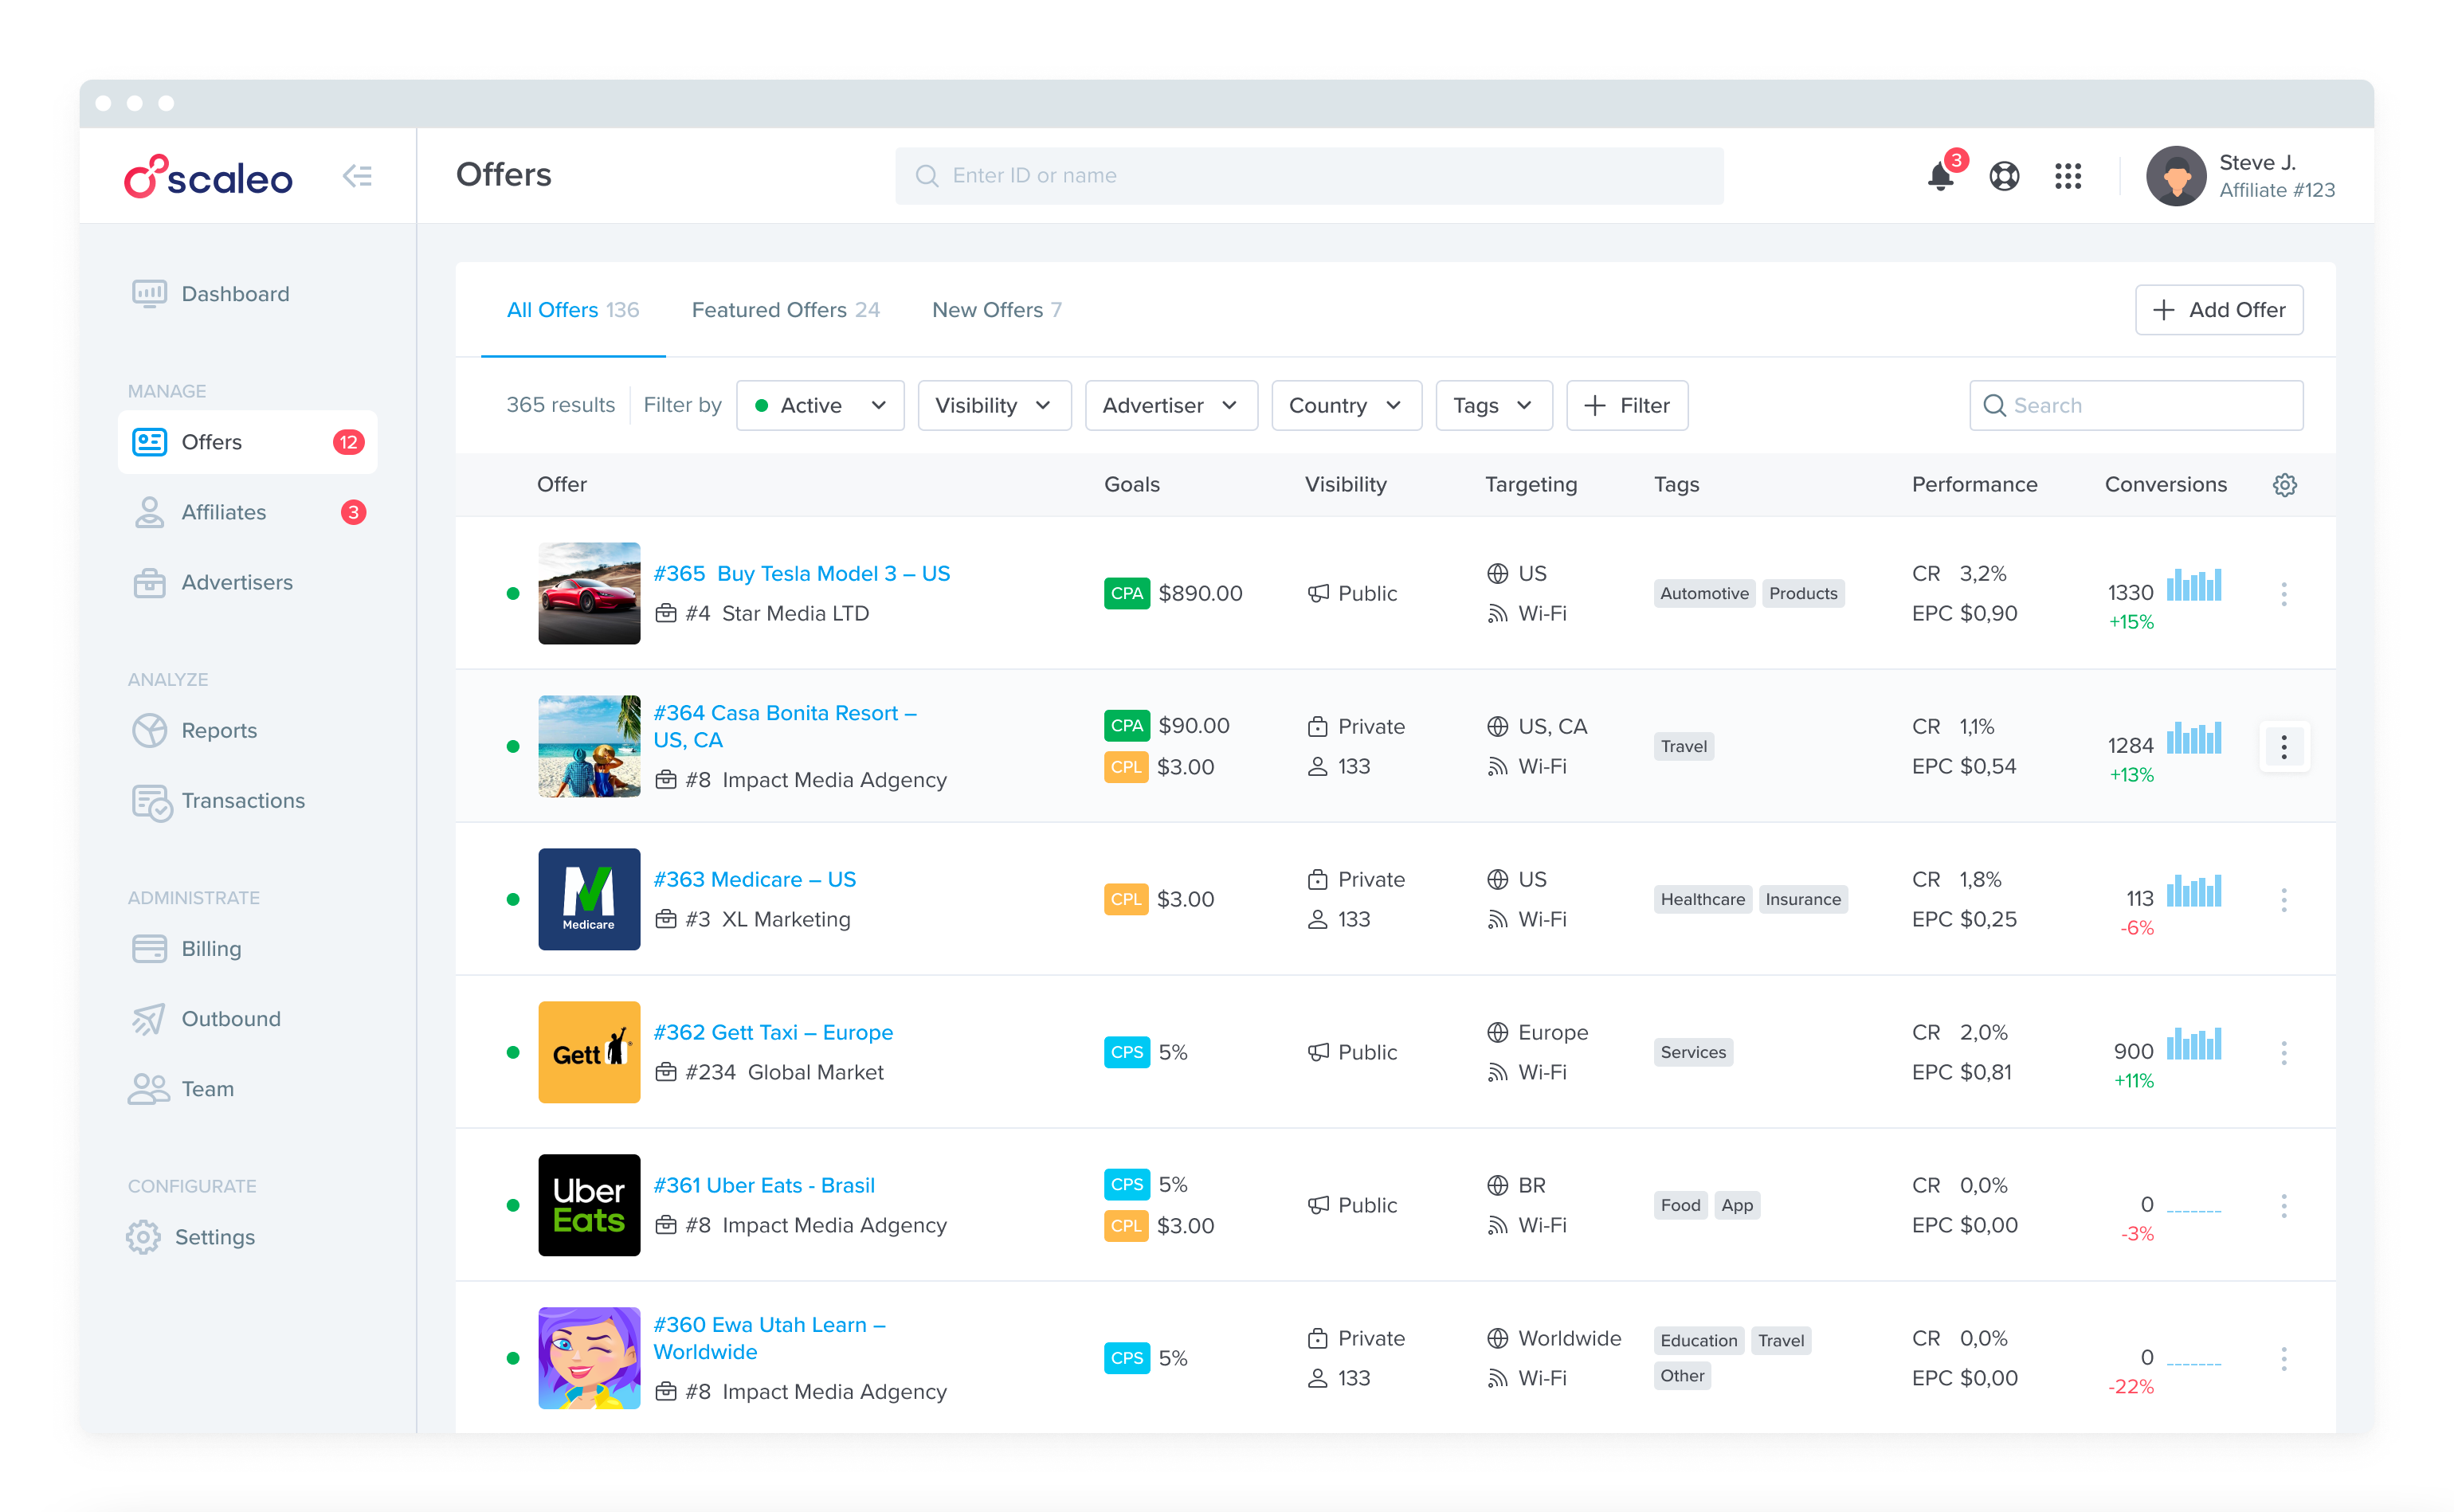Click the help globe icon near notifications

click(x=2003, y=176)
